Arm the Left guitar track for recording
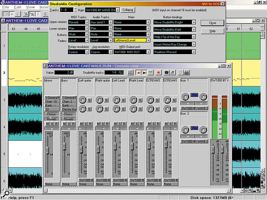267x200 pixels. (90, 123)
